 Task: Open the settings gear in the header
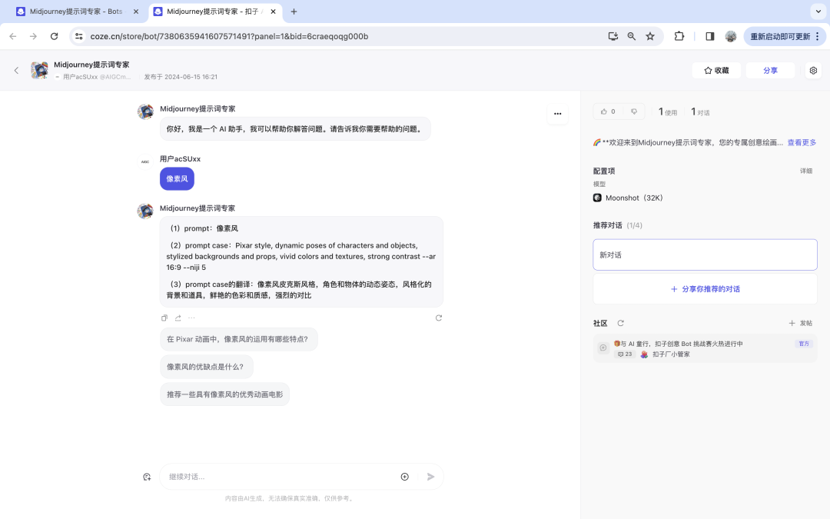coord(814,70)
